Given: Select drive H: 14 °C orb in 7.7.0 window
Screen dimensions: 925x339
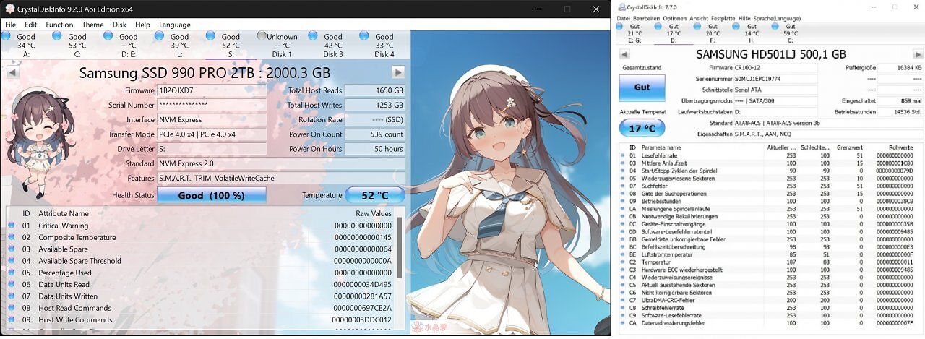Looking at the screenshot, I should click(x=734, y=27).
